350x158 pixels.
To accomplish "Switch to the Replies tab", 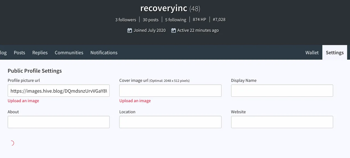I will [x=40, y=53].
